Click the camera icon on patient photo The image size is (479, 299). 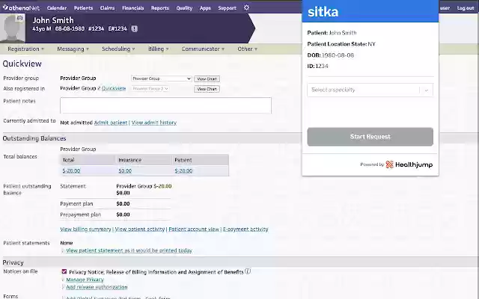click(20, 18)
